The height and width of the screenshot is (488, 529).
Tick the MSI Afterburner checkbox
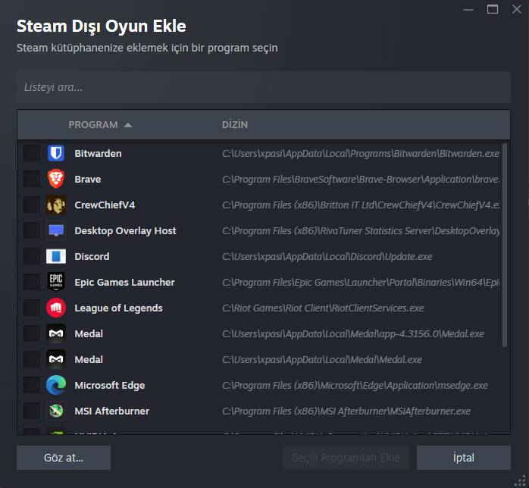[32, 411]
